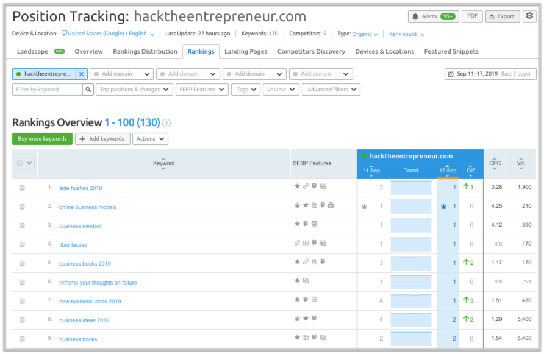Screen dimensions: 544x354
Task: Click crown SERP icon for business ideas 2019
Action: (x=297, y=318)
